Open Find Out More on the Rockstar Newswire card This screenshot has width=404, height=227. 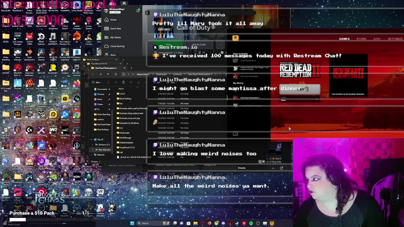348,94
